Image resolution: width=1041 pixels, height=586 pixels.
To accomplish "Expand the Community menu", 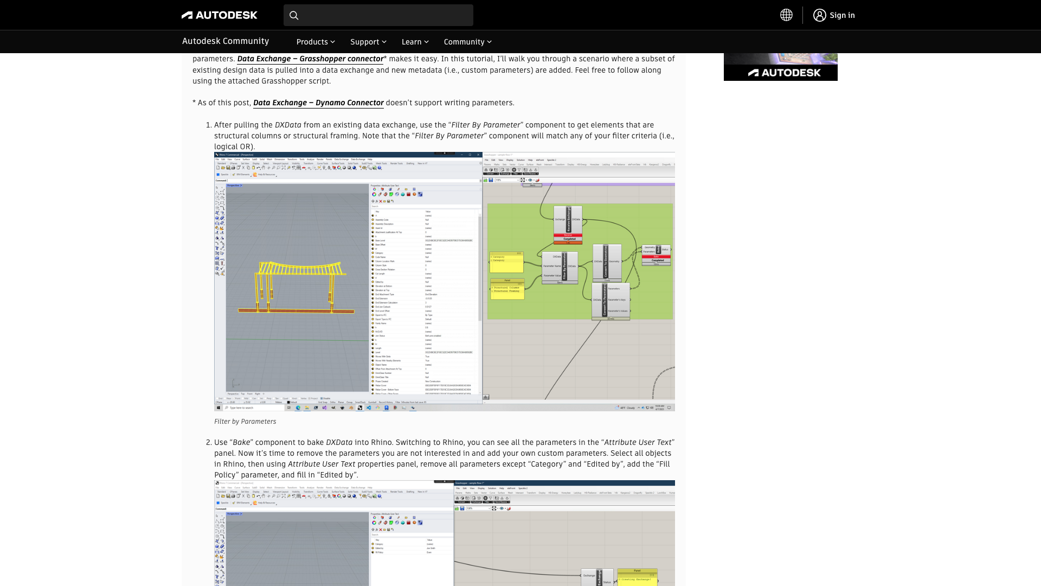I will [x=467, y=42].
